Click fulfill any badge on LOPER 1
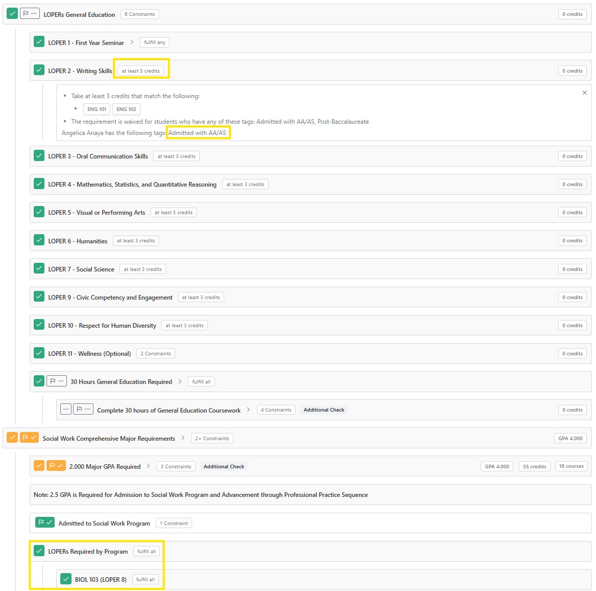This screenshot has width=596, height=591. coord(155,42)
